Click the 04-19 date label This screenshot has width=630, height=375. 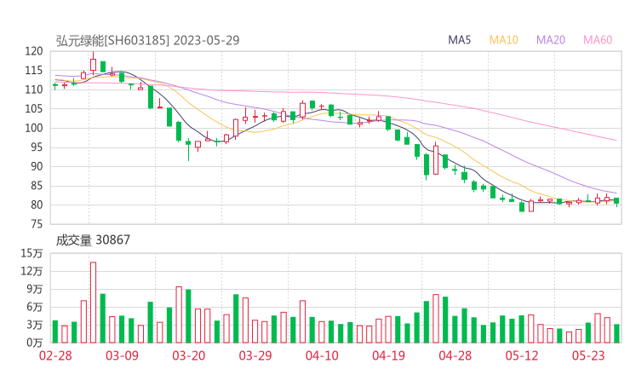(x=388, y=355)
